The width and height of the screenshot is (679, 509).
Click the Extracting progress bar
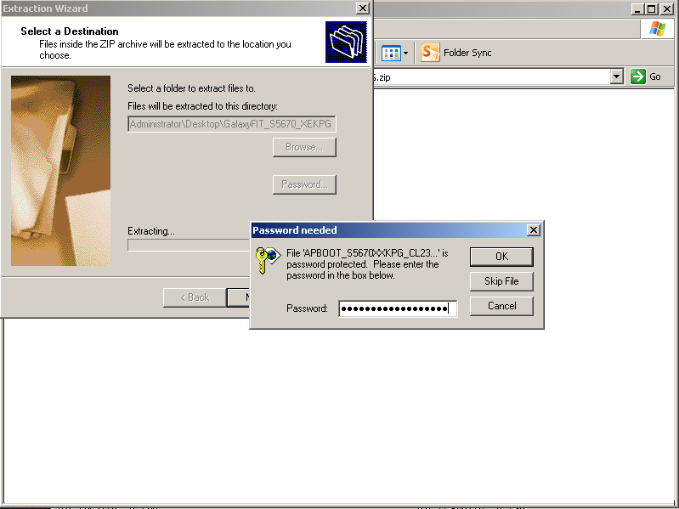pos(189,245)
